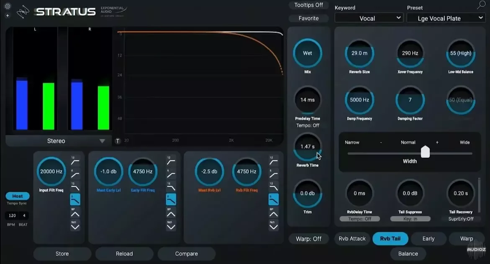Mark preset as Favorite
Image resolution: width=490 pixels, height=264 pixels.
point(308,18)
